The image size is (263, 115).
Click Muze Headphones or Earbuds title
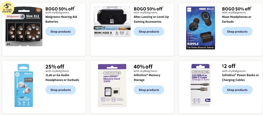point(237,19)
